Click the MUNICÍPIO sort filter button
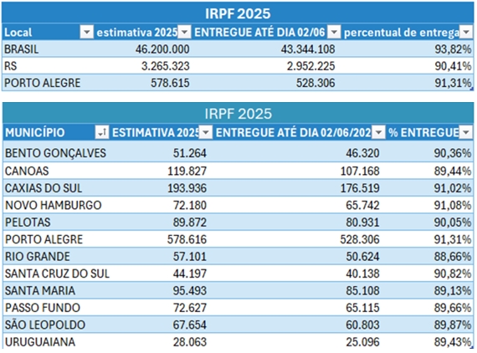The height and width of the screenshot is (353, 477). 101,132
